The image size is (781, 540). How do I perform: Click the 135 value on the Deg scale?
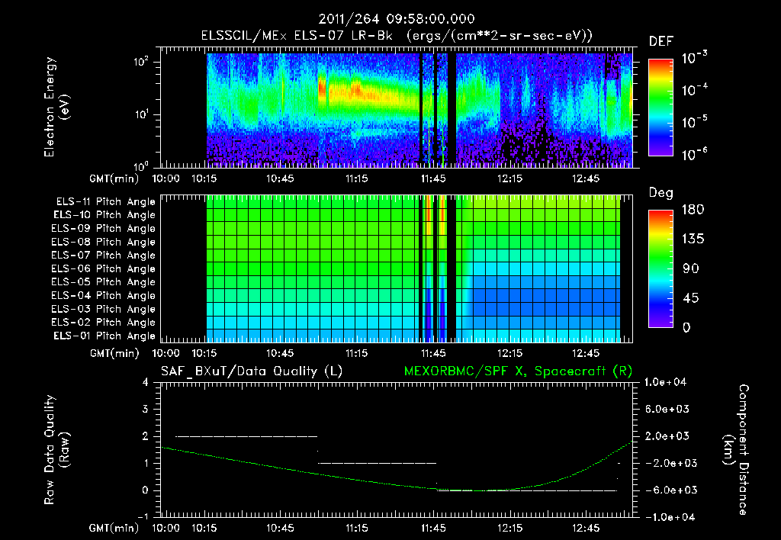click(x=693, y=239)
